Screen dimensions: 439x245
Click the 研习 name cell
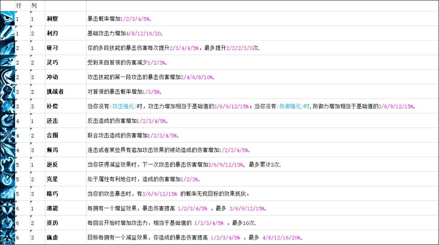point(65,48)
